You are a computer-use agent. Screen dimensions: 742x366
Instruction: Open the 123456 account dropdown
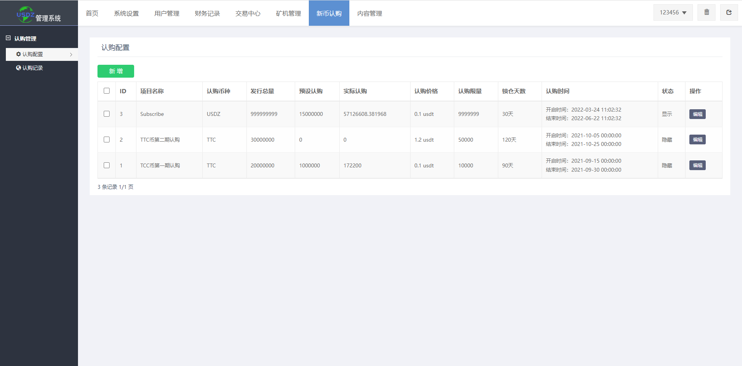point(673,12)
